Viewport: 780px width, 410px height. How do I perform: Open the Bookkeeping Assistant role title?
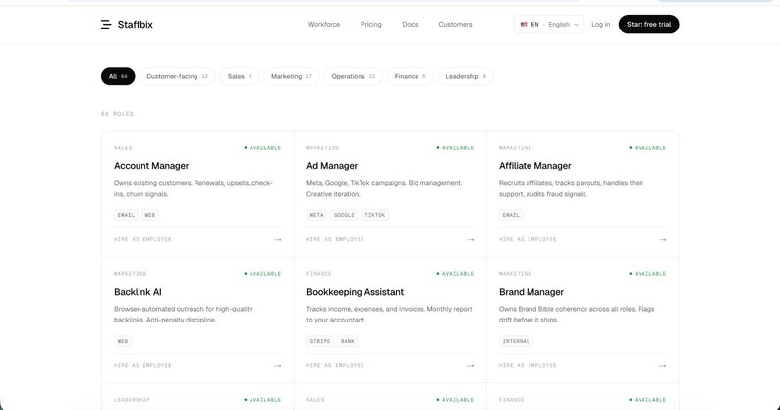point(356,292)
